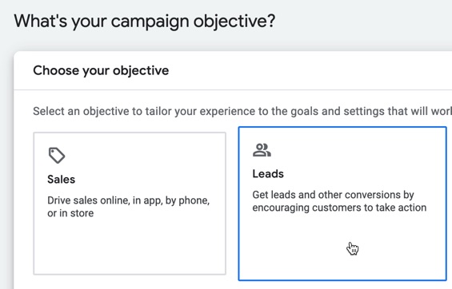Click "encouraging customers to take action" text

coord(339,208)
